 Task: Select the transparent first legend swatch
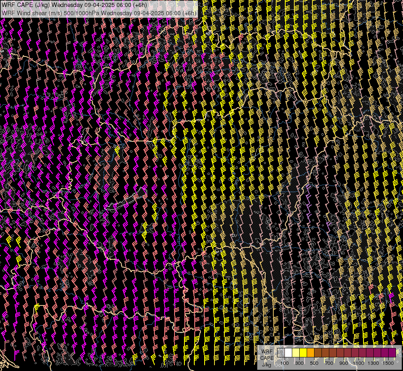tap(281, 352)
